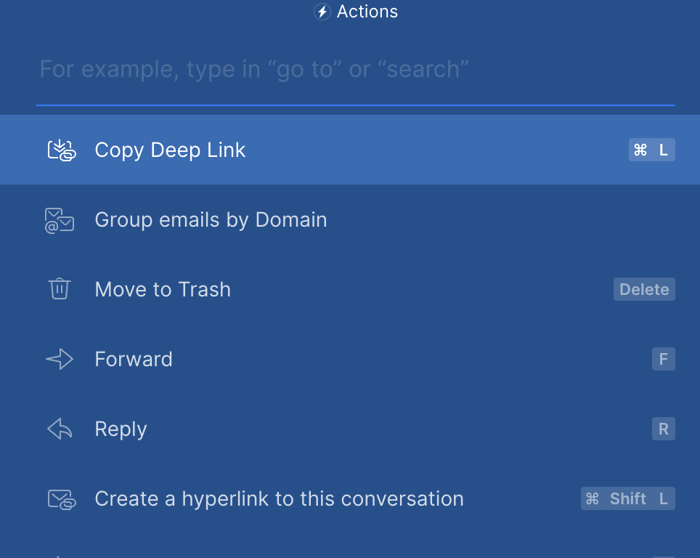Click the F shortcut key badge
This screenshot has width=700, height=558.
pos(663,359)
